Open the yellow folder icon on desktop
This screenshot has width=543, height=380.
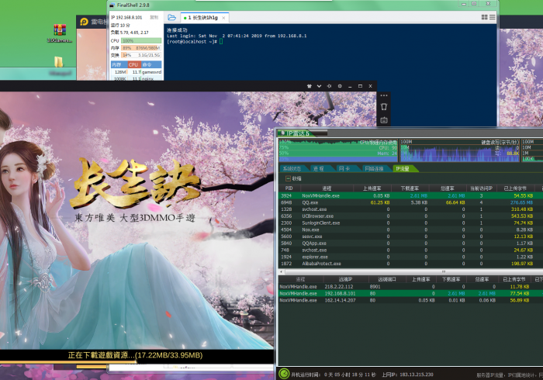click(58, 61)
